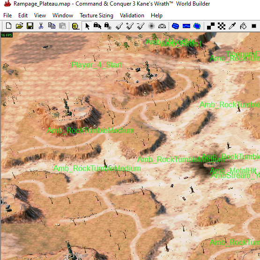This screenshot has height=260, width=260.
Task: Open a map file with folder icon
Action: [19, 26]
